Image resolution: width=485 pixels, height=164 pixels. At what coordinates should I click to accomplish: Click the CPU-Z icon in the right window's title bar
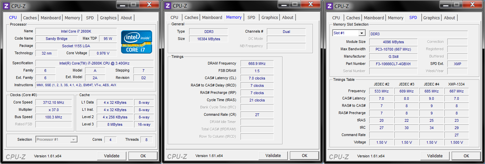tap(330, 6)
